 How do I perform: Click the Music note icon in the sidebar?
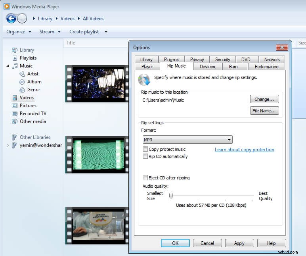tap(15, 66)
